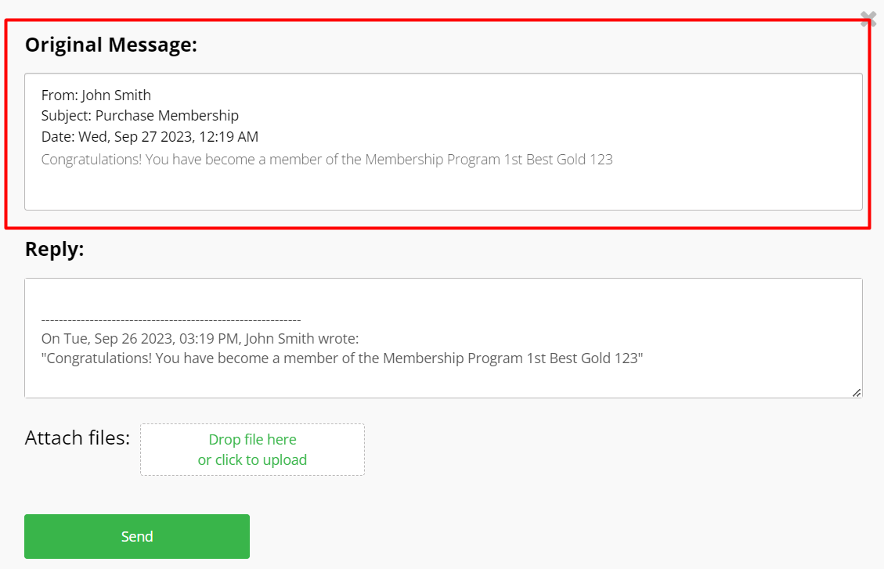Select the "Subject: Purchase Membership" line

(140, 116)
